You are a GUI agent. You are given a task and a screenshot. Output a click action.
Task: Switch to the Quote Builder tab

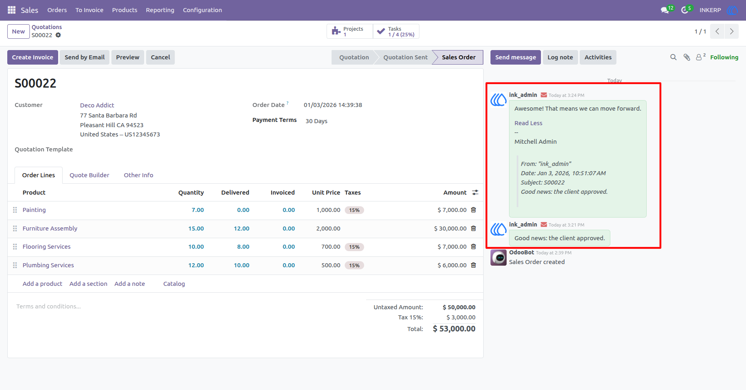pyautogui.click(x=89, y=175)
